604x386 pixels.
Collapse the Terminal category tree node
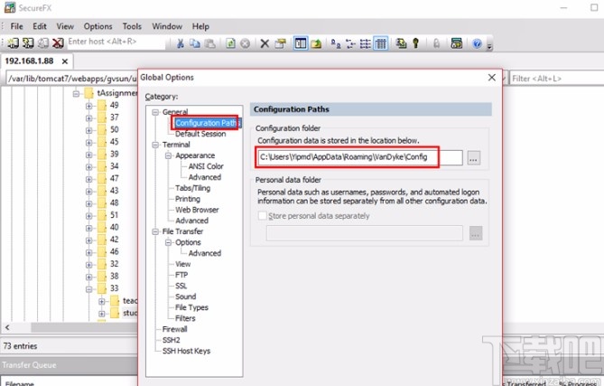click(154, 145)
